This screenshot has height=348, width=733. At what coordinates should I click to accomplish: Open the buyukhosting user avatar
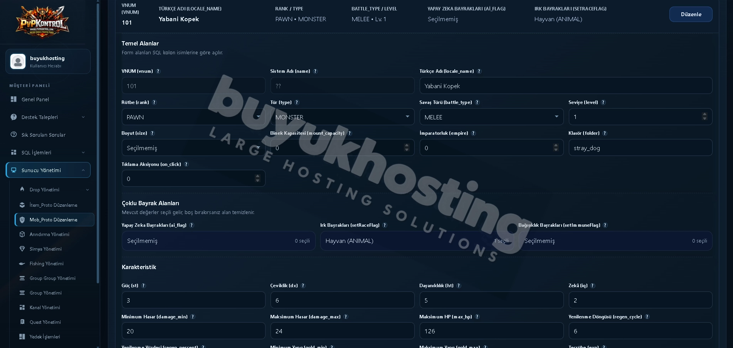pyautogui.click(x=18, y=61)
